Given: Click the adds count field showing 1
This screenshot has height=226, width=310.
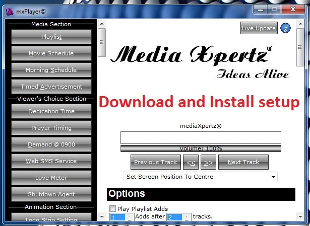Looking at the screenshot, I should [x=117, y=217].
